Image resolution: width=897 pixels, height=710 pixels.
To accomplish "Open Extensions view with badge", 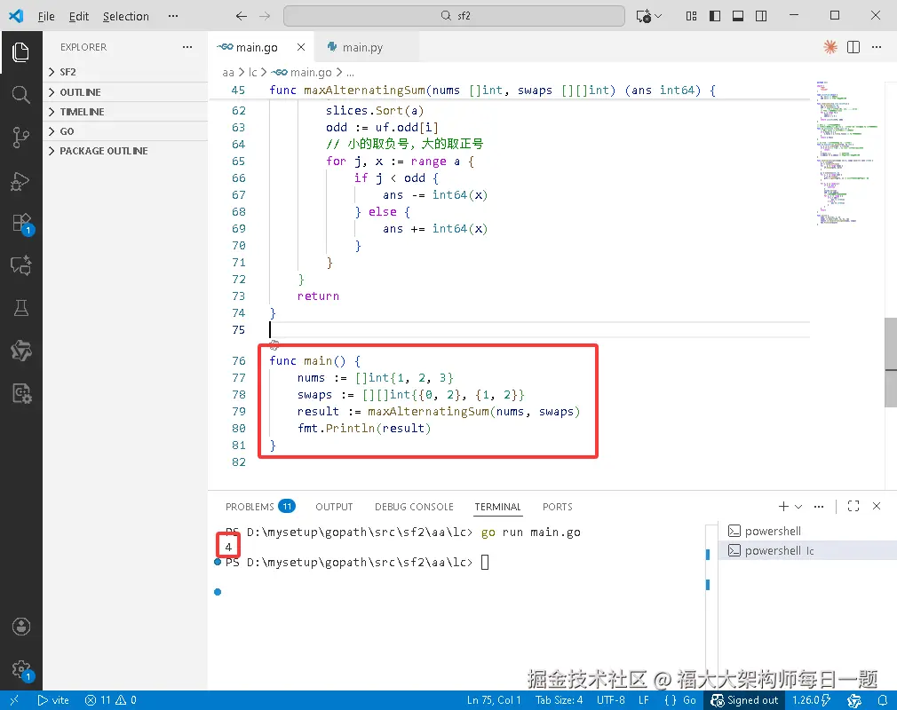I will pyautogui.click(x=21, y=224).
